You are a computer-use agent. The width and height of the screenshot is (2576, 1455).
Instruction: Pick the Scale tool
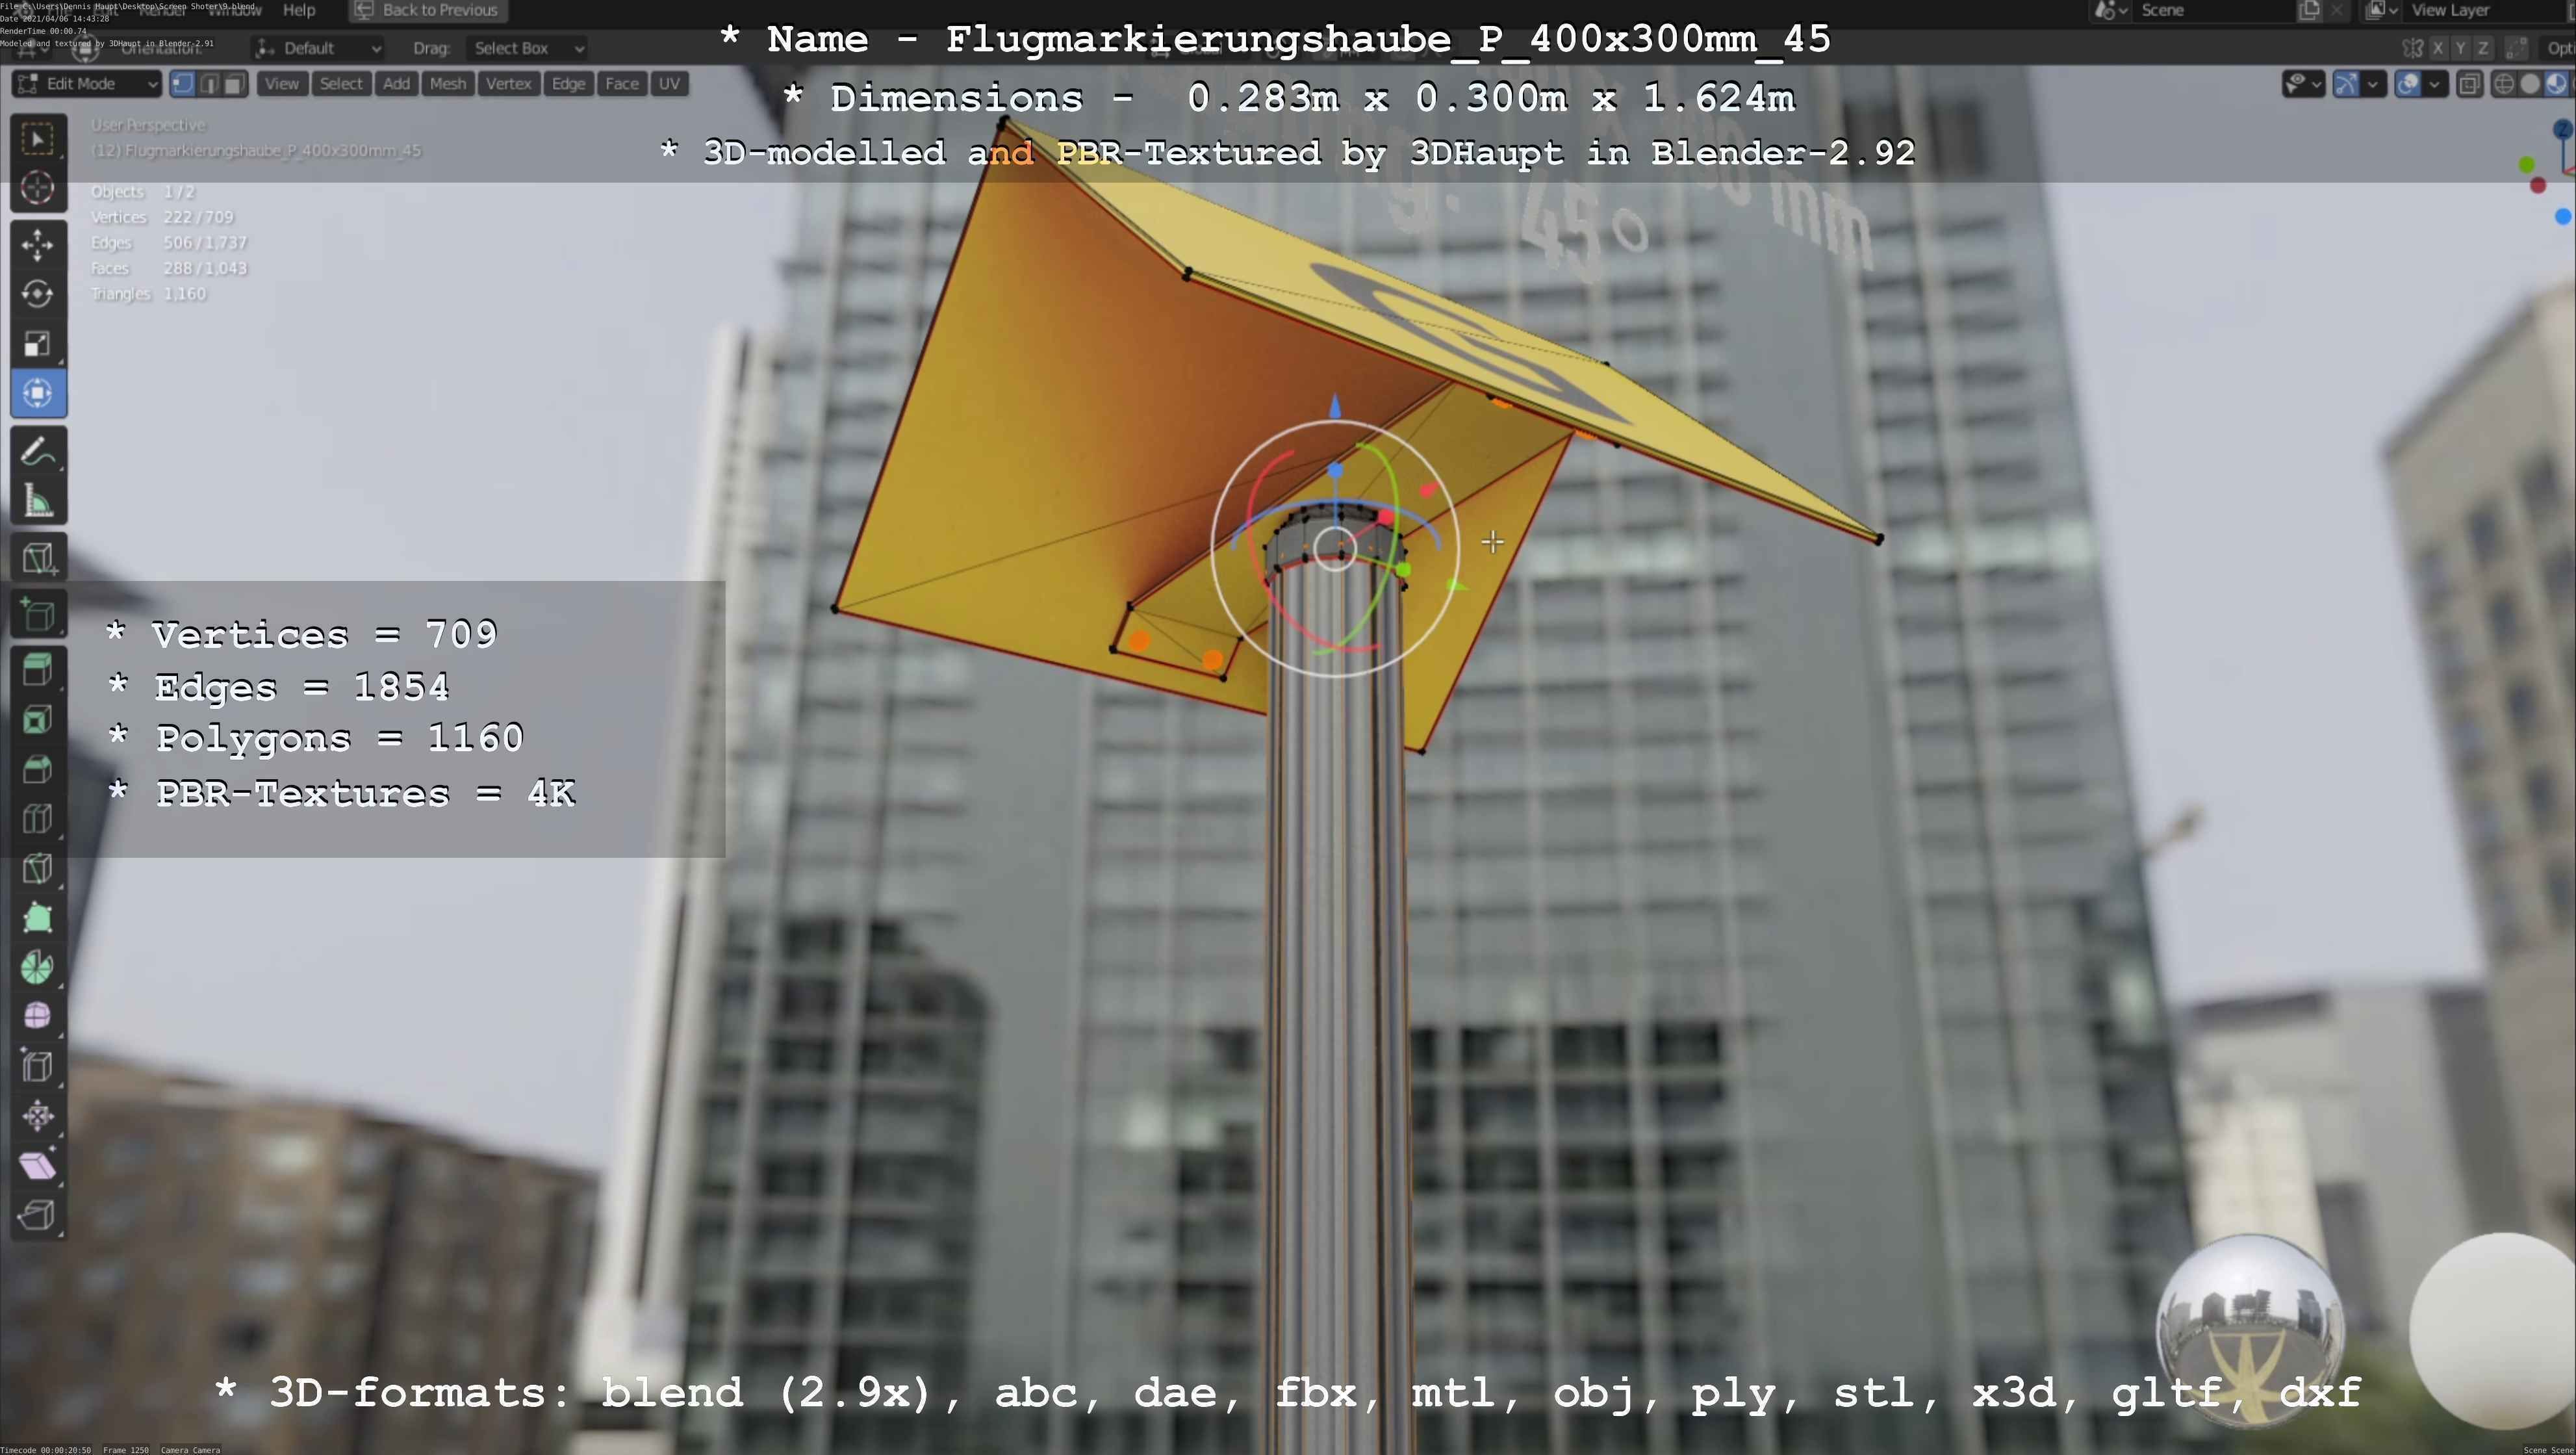coord(37,344)
